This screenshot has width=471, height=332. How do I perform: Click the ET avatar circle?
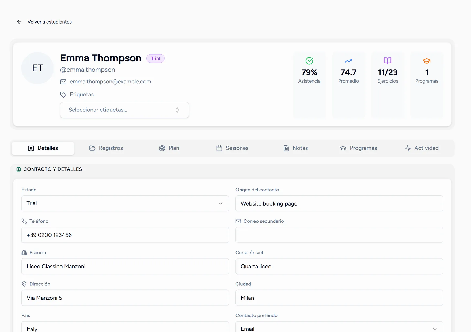point(37,68)
